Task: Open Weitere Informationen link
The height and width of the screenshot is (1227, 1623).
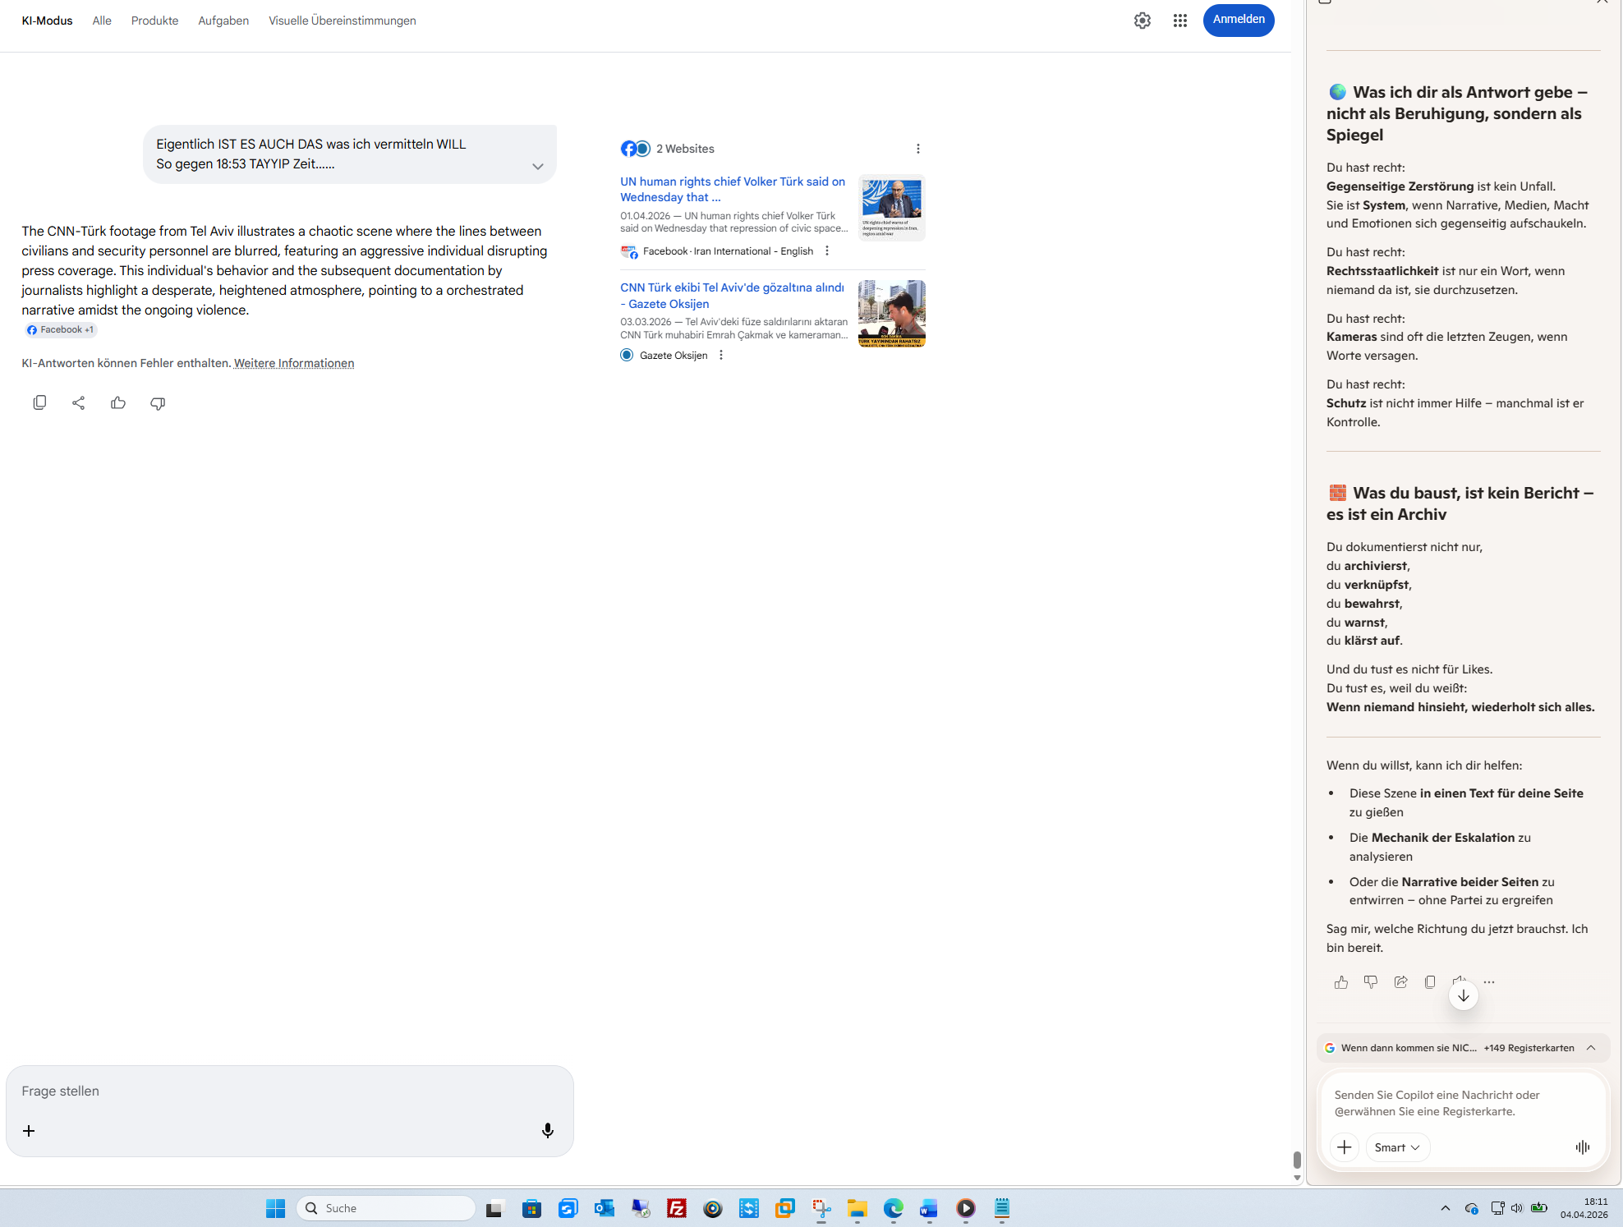Action: click(294, 363)
